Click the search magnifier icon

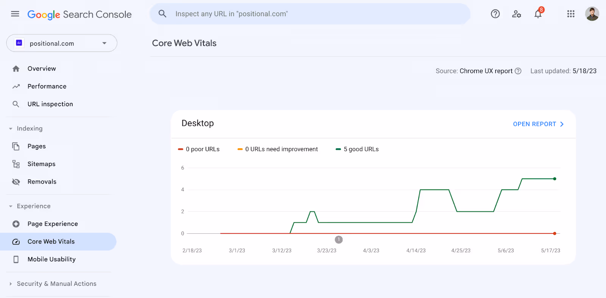click(162, 14)
